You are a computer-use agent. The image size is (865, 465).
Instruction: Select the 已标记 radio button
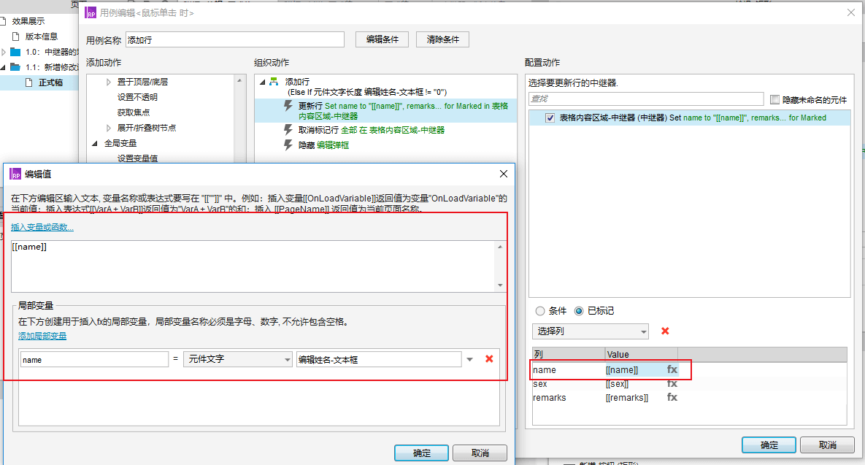(x=579, y=311)
